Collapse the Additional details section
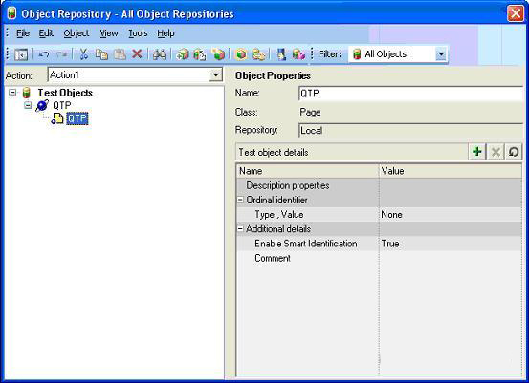The width and height of the screenshot is (529, 383). point(240,228)
